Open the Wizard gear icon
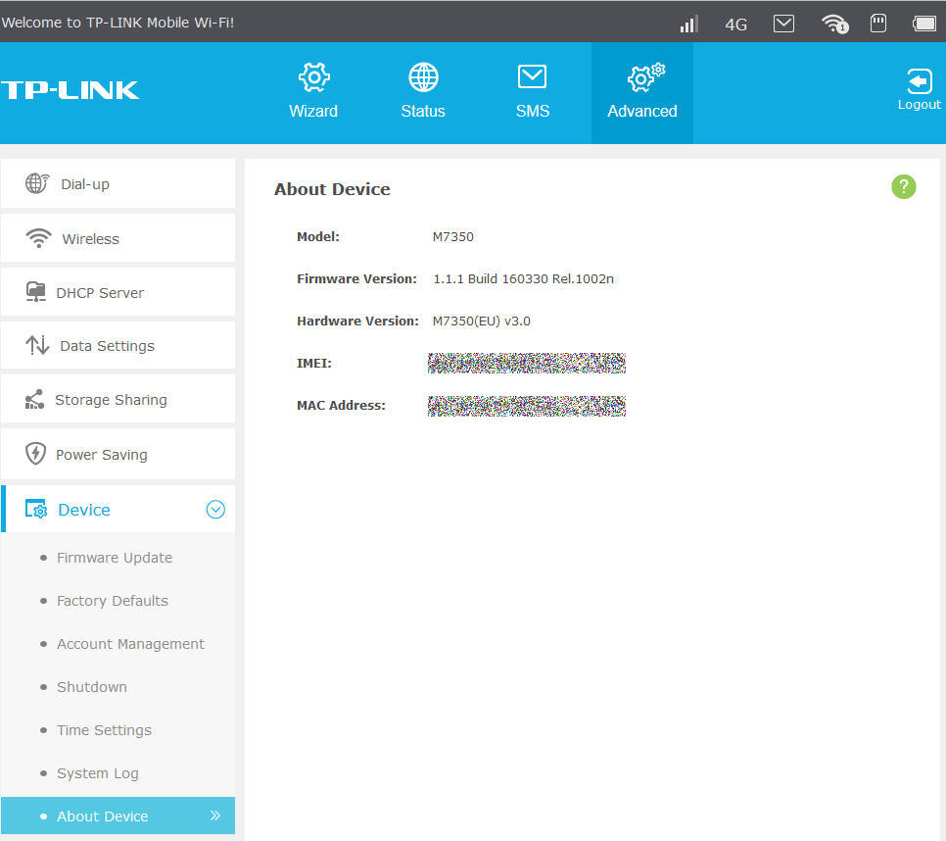The image size is (946, 841). pyautogui.click(x=313, y=77)
